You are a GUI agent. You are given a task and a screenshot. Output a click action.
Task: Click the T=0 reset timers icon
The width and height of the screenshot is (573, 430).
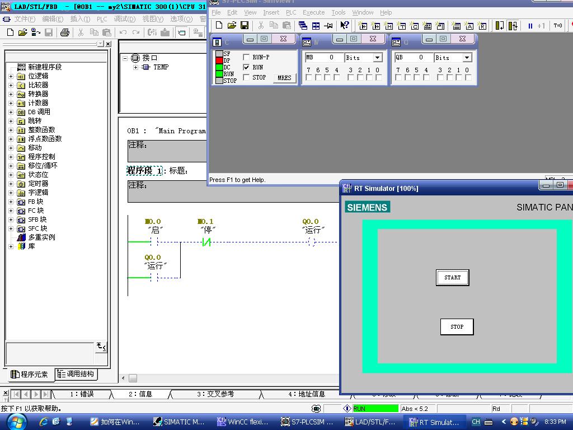click(x=558, y=26)
